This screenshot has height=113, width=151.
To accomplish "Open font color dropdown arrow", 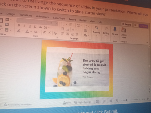I will click(31, 32).
